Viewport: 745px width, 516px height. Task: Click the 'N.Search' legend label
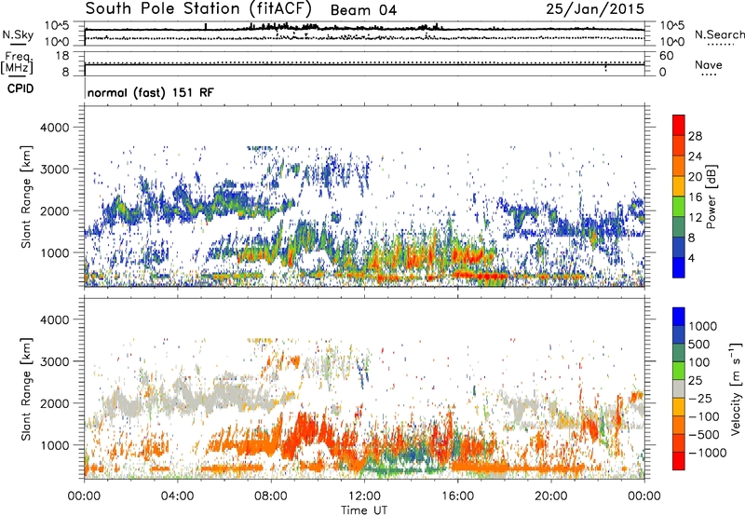[x=719, y=34]
